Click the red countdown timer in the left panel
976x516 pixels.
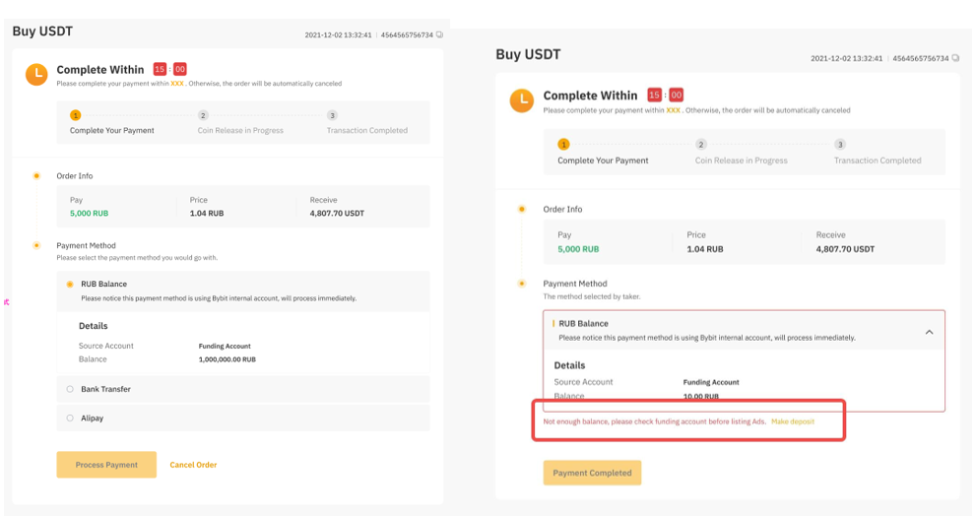point(169,70)
